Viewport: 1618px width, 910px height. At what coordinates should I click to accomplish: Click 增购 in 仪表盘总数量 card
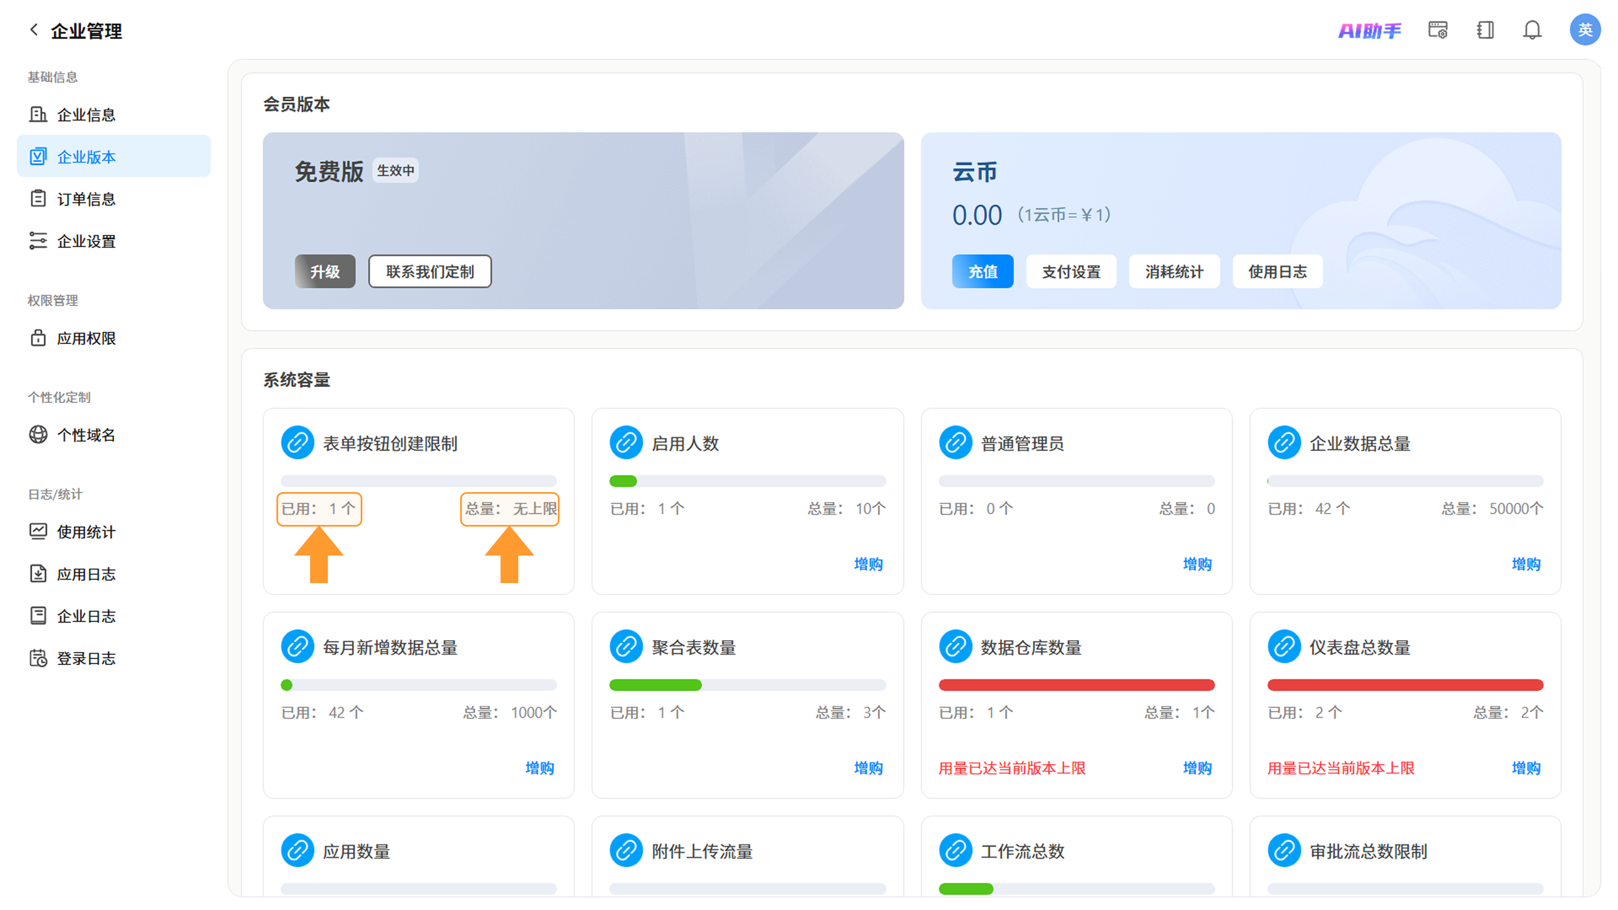point(1526,768)
